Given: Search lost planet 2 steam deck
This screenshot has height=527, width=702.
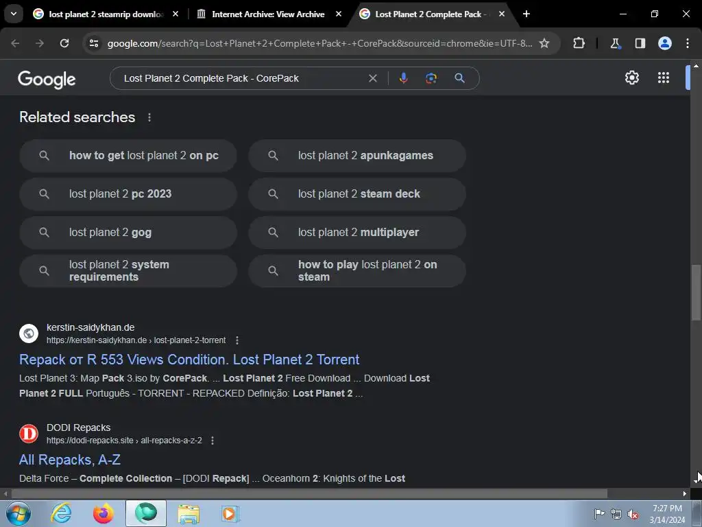Looking at the screenshot, I should 357,194.
